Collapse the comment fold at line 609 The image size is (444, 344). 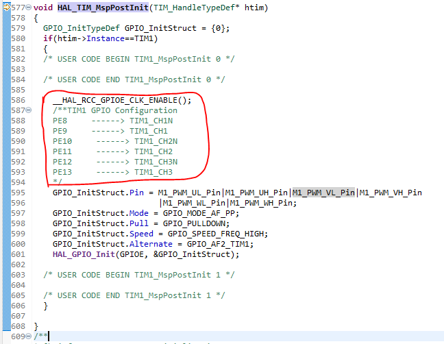pyautogui.click(x=28, y=336)
